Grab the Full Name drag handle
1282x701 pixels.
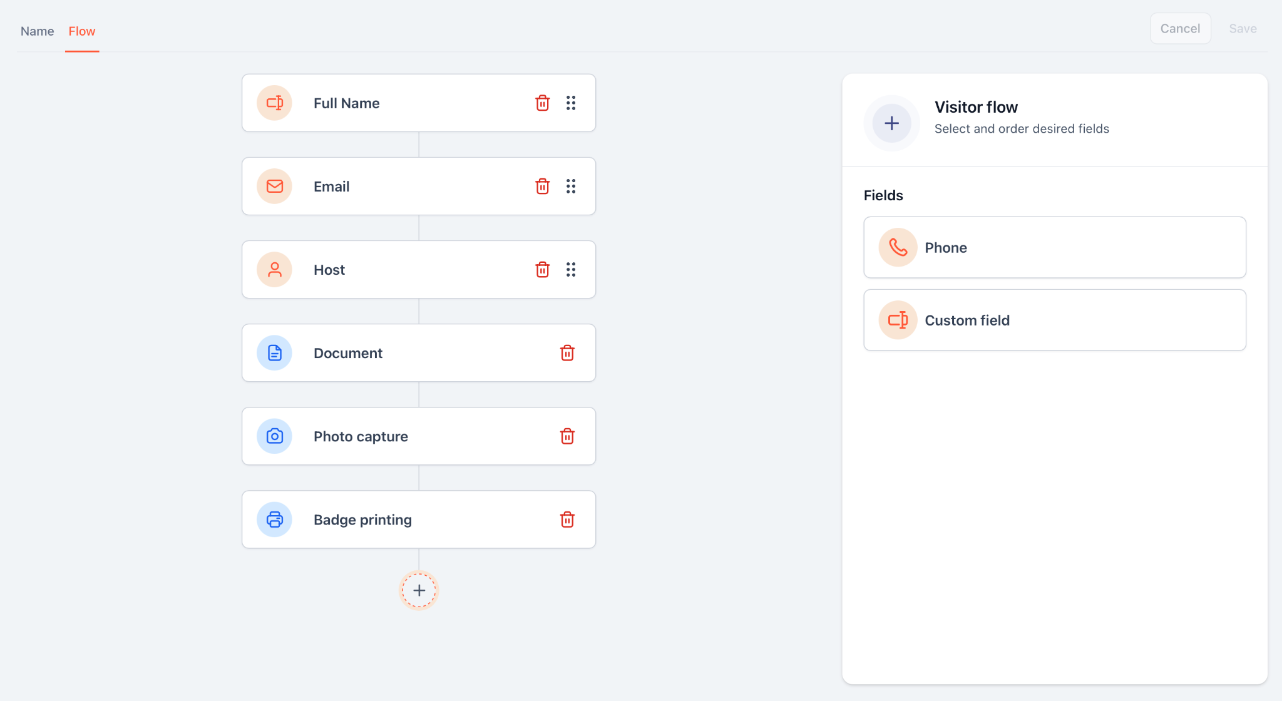point(571,103)
